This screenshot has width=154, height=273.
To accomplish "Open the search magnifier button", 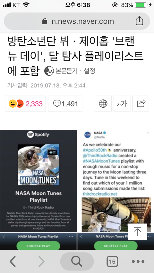I will (77, 261).
